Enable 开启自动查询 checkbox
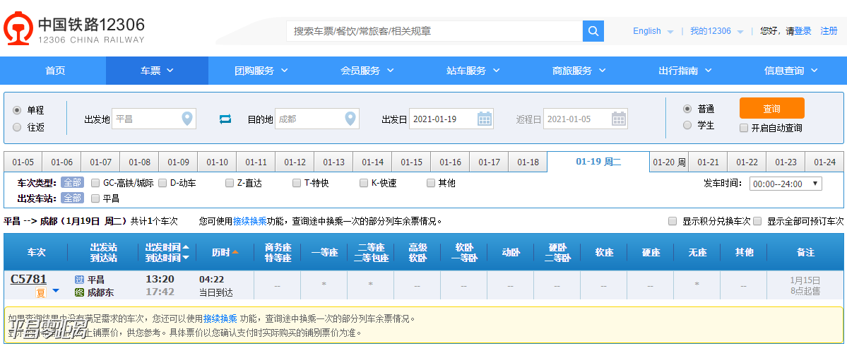Image resolution: width=847 pixels, height=346 pixels. click(744, 128)
